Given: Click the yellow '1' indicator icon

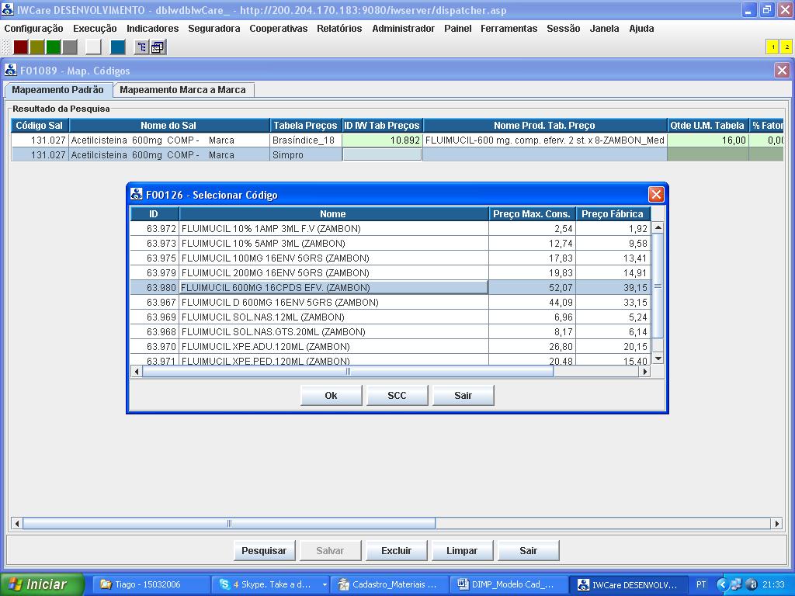Looking at the screenshot, I should pos(772,47).
